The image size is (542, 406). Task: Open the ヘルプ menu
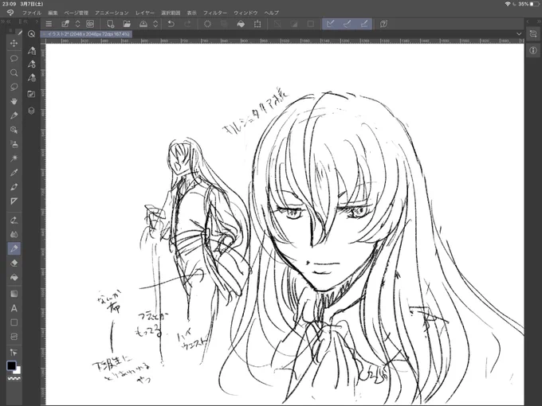[x=271, y=13]
